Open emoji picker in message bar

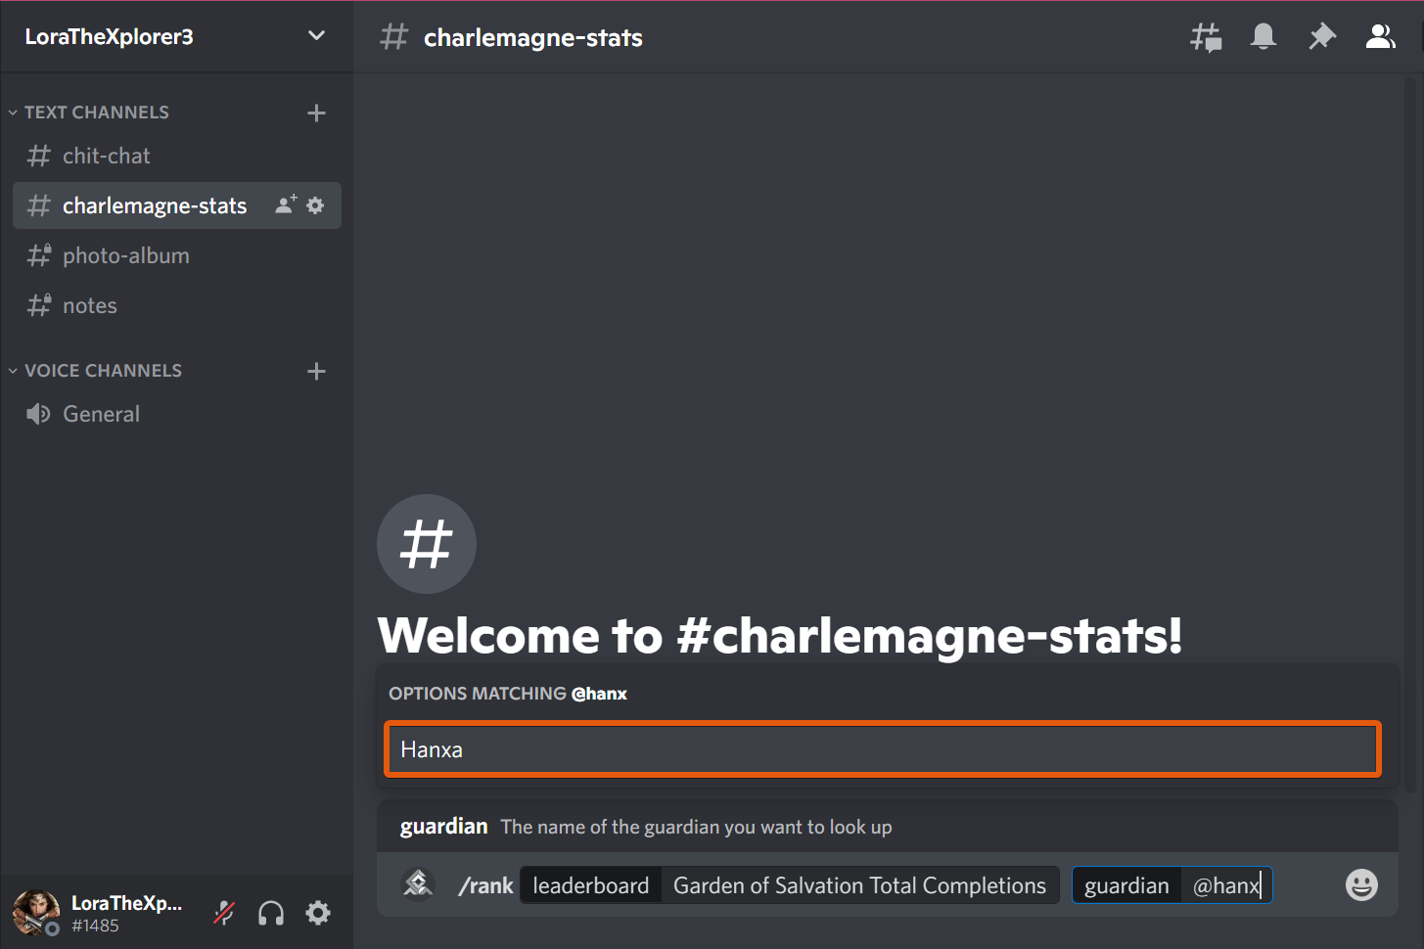point(1361,885)
